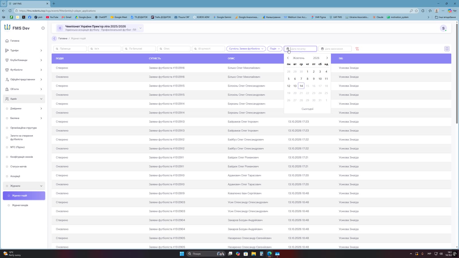Open the column settings icon

tap(447, 49)
